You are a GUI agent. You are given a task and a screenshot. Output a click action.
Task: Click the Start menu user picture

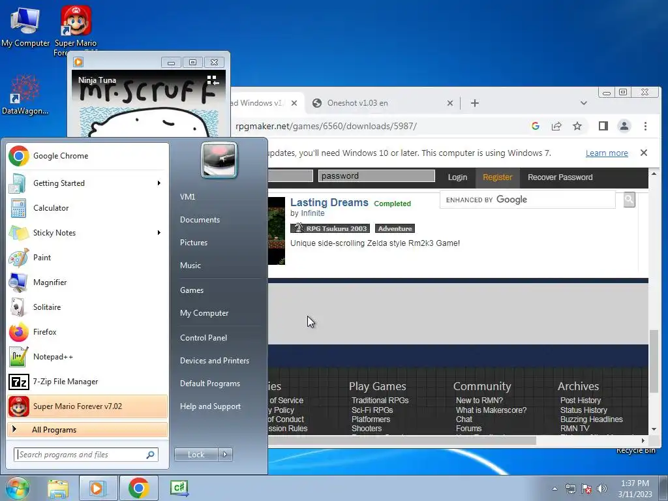pos(219,160)
